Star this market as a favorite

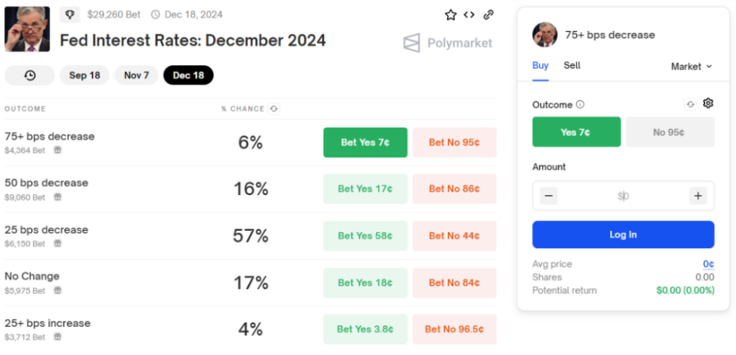pos(451,14)
